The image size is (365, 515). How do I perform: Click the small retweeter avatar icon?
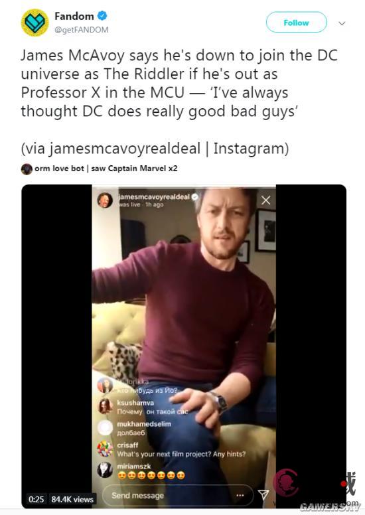click(27, 169)
